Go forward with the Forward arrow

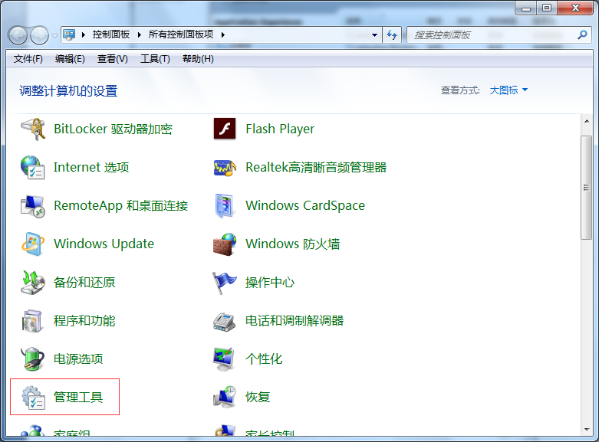(39, 35)
